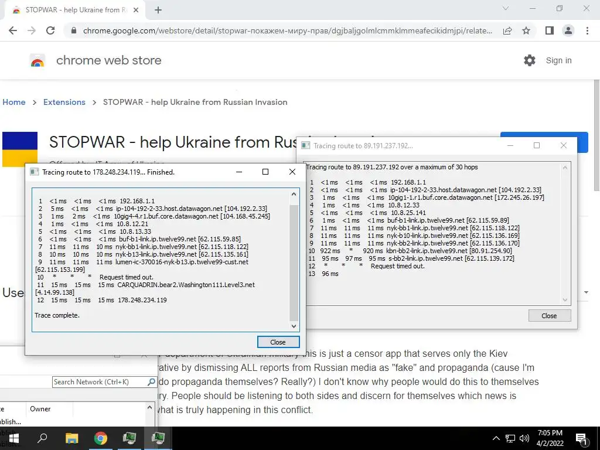Close the 178.248.234.119 trace window via Close button
This screenshot has width=600, height=450.
[x=278, y=342]
